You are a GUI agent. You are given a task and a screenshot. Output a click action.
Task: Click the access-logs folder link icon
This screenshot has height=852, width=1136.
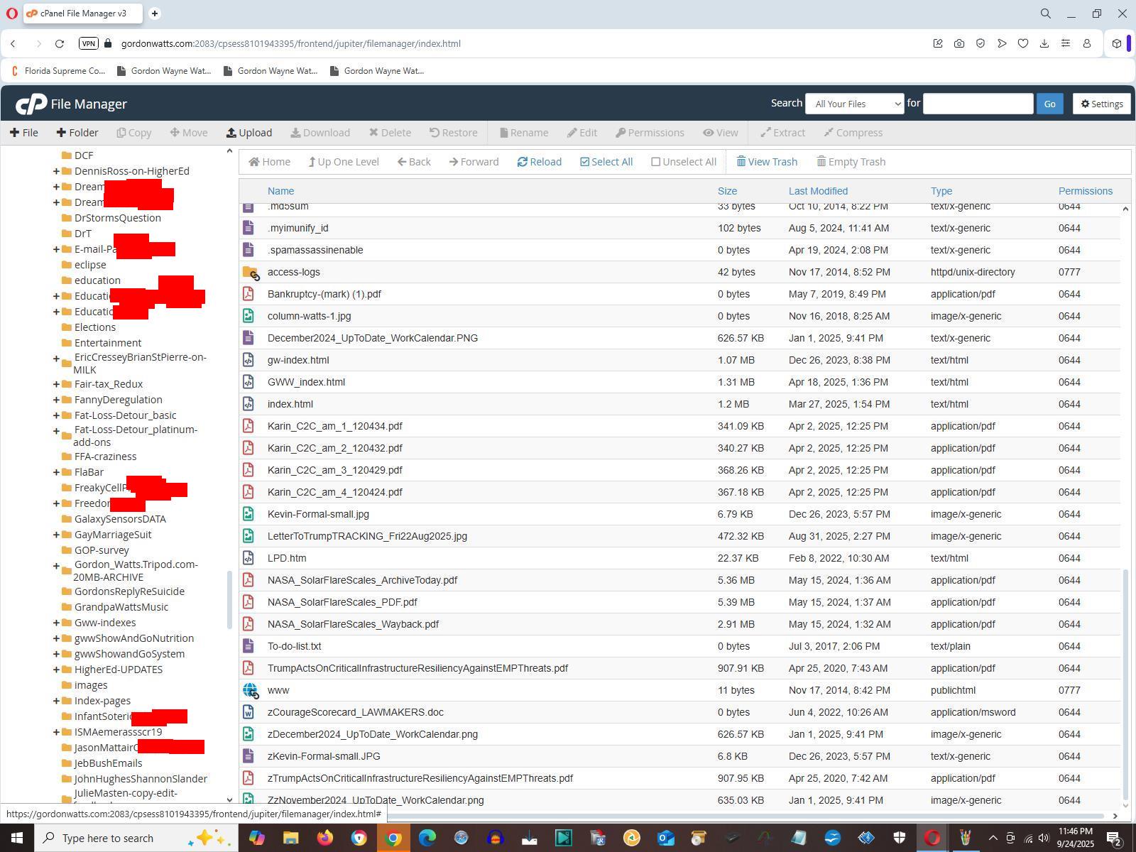(x=249, y=272)
